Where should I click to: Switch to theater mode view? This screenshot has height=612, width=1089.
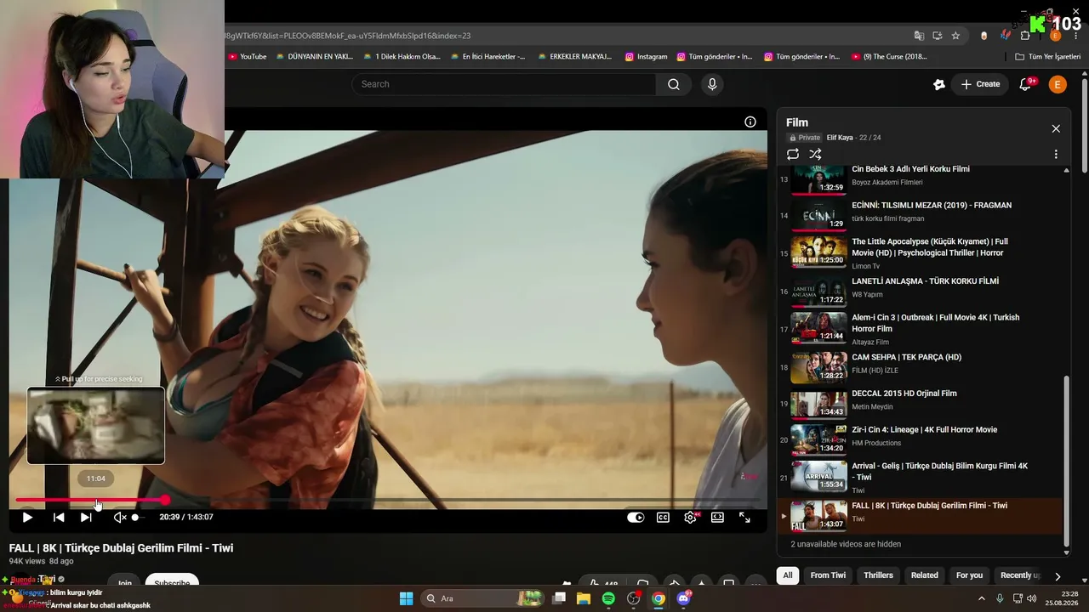pyautogui.click(x=717, y=517)
